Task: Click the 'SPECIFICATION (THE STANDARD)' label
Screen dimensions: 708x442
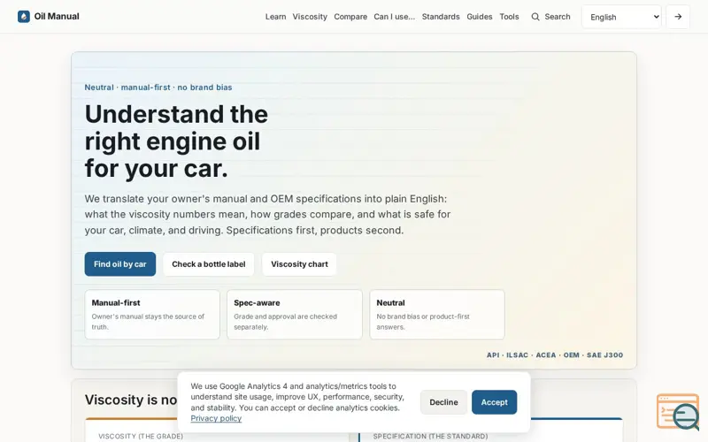Action: [430, 436]
